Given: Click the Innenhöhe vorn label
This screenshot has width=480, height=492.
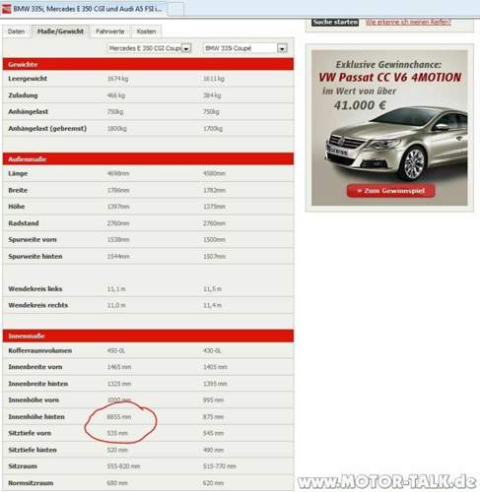Looking at the screenshot, I should (34, 400).
